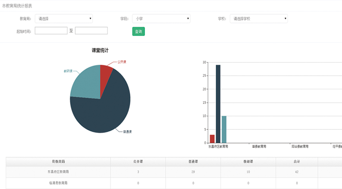Click the 合计 cell showing 0 for 临清县教育局
The image size is (342, 189).
pyautogui.click(x=297, y=183)
